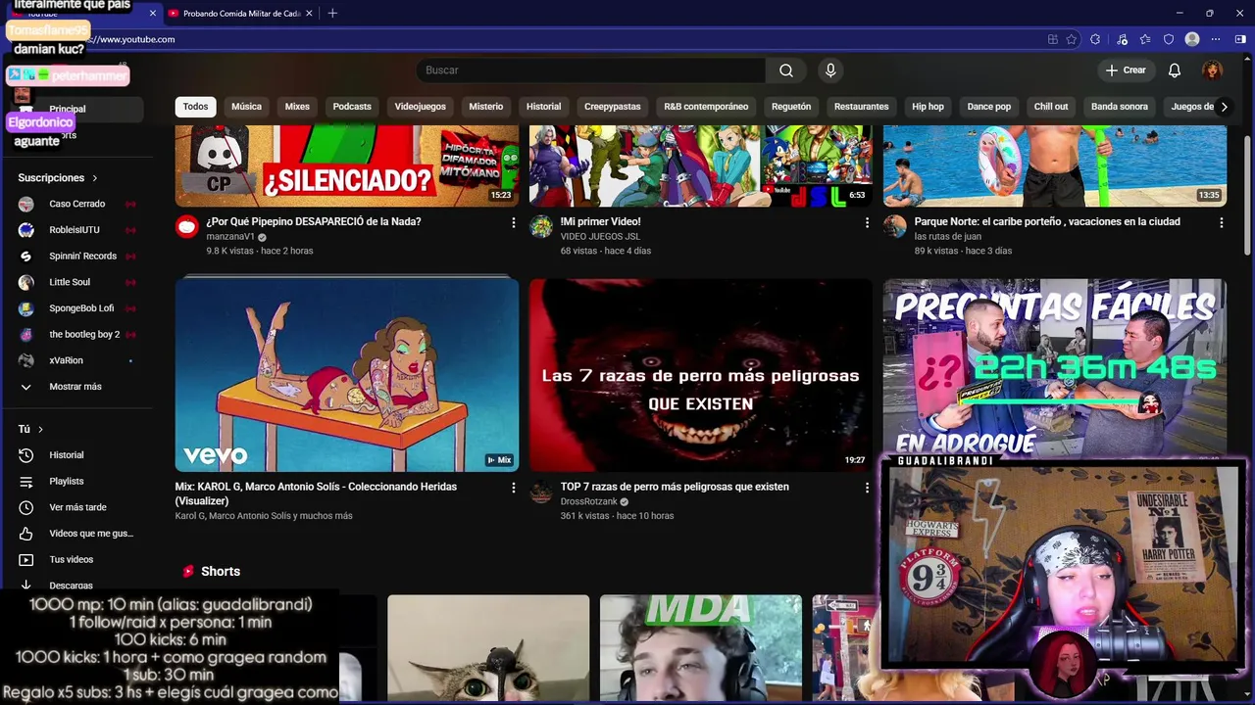
Task: Toggle the browser sidebar icon
Action: (x=1240, y=39)
